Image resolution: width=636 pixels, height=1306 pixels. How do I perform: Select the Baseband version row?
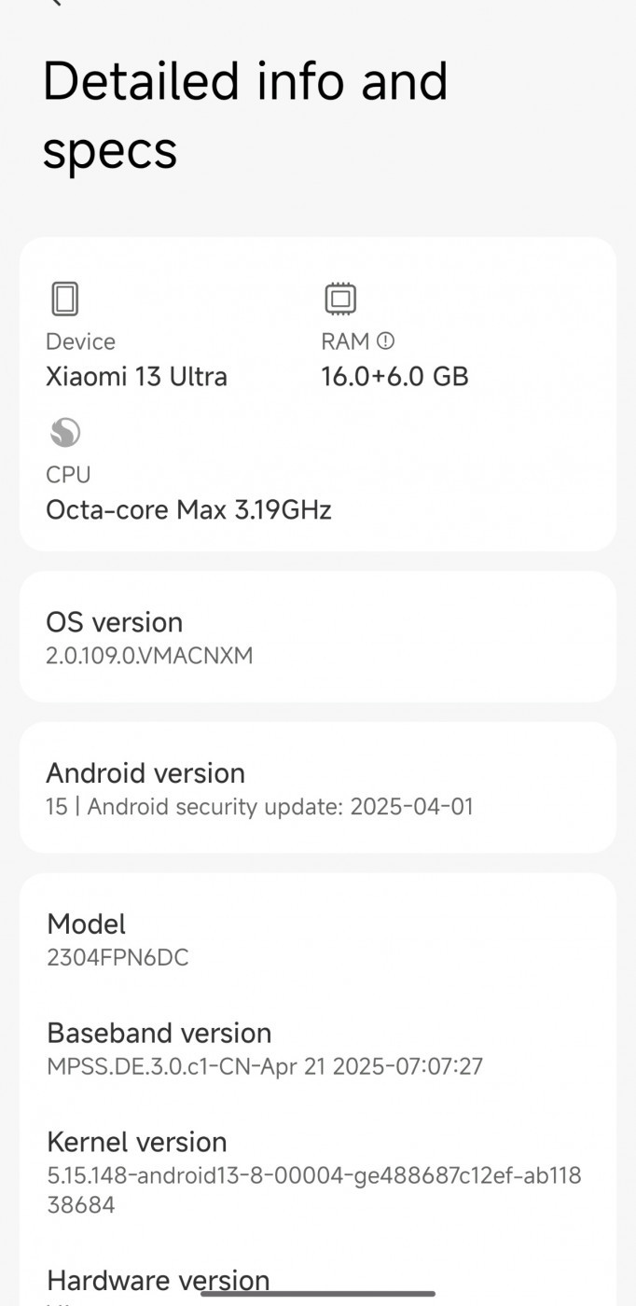[x=318, y=1049]
